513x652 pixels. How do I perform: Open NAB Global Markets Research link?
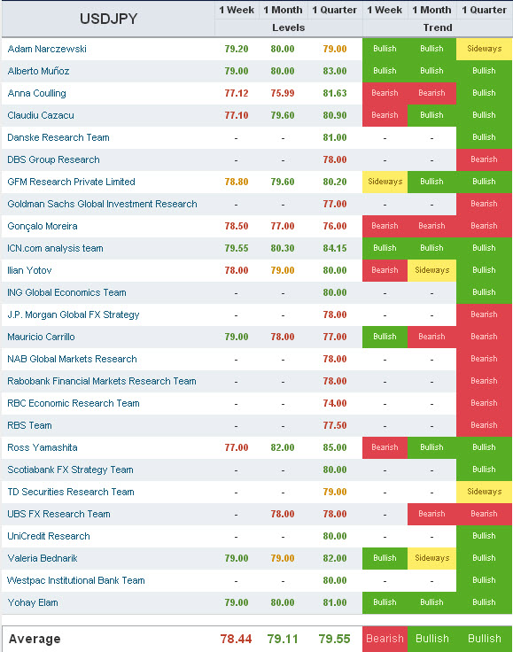click(x=72, y=359)
